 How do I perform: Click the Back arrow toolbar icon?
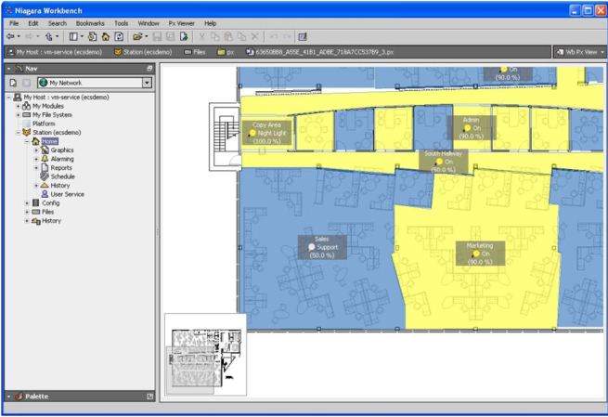[x=10, y=37]
